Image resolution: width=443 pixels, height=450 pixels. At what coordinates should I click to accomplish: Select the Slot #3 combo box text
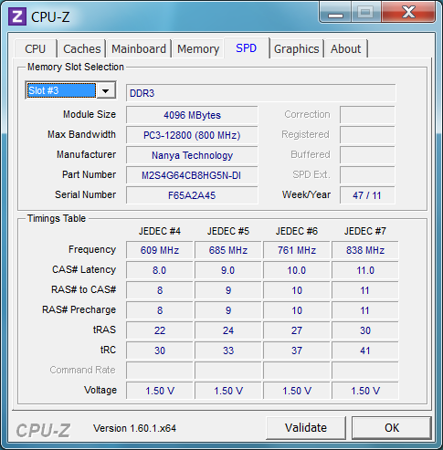[x=61, y=90]
